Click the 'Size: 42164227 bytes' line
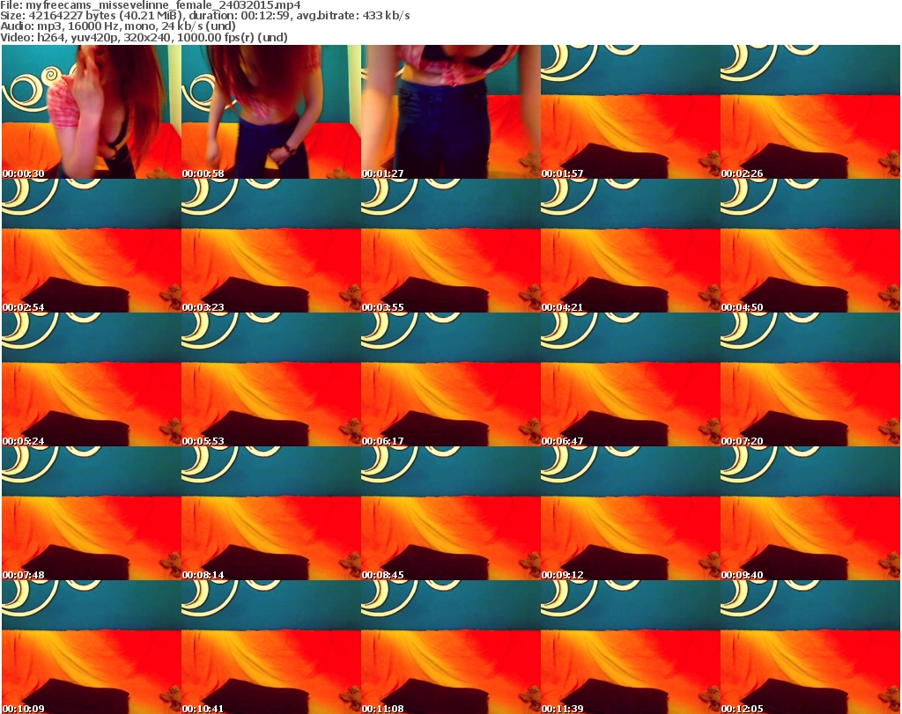 [x=204, y=16]
